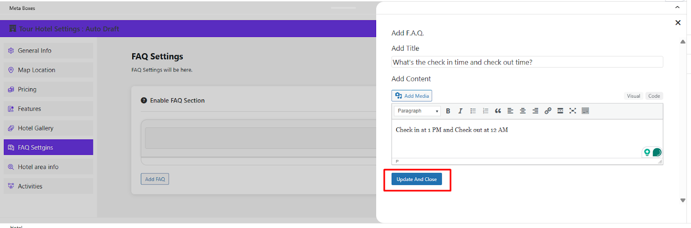691x228 pixels.
Task: Click the Update And Close button
Action: pyautogui.click(x=416, y=179)
